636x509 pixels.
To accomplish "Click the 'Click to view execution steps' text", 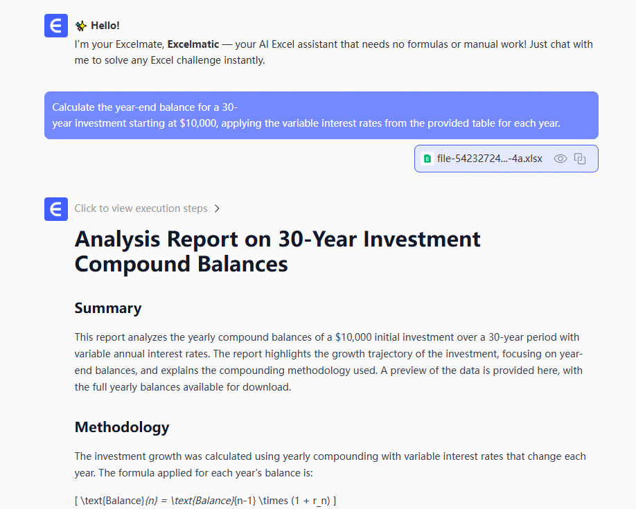I will click(x=141, y=208).
